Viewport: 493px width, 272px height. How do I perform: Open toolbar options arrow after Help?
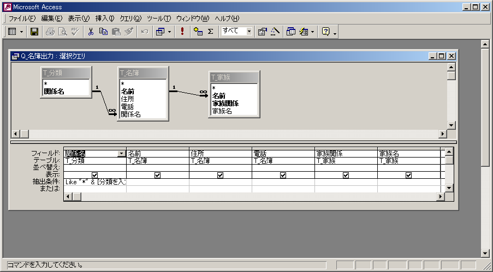pos(335,33)
